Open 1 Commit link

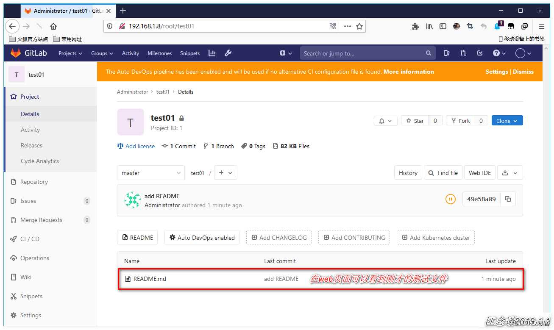point(178,146)
